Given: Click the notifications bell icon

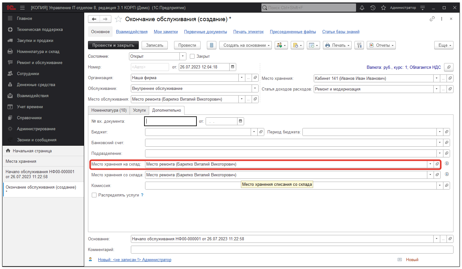Looking at the screenshot, I should pyautogui.click(x=362, y=8).
